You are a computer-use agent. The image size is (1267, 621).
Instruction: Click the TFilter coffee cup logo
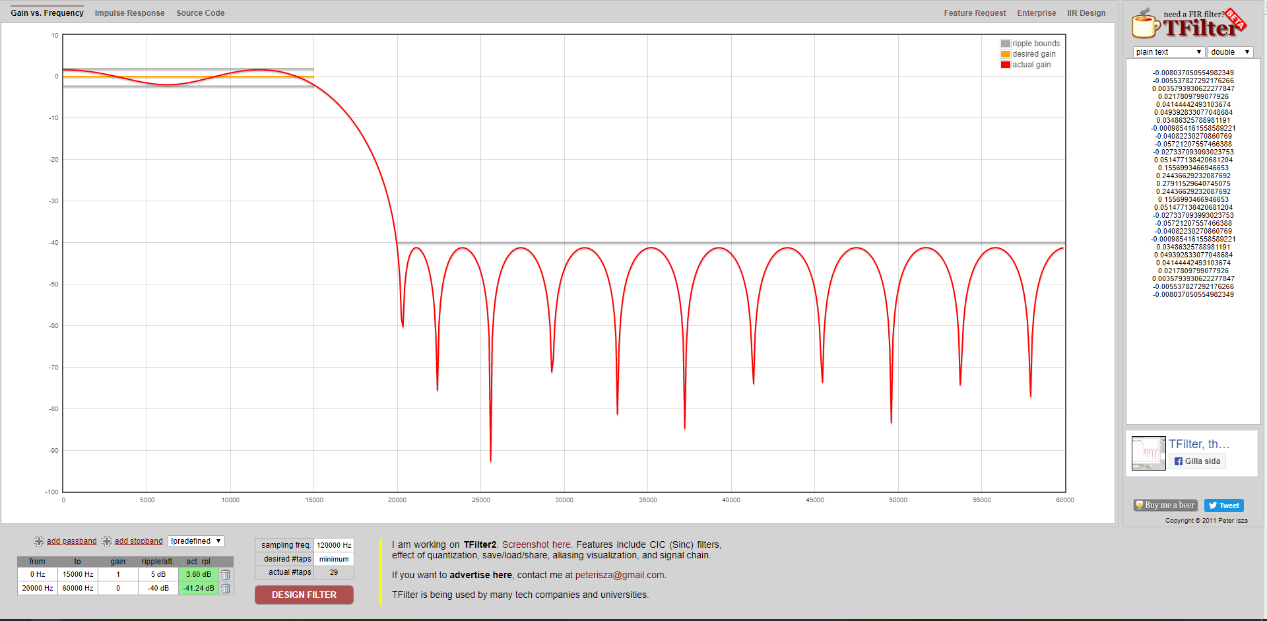click(1146, 24)
